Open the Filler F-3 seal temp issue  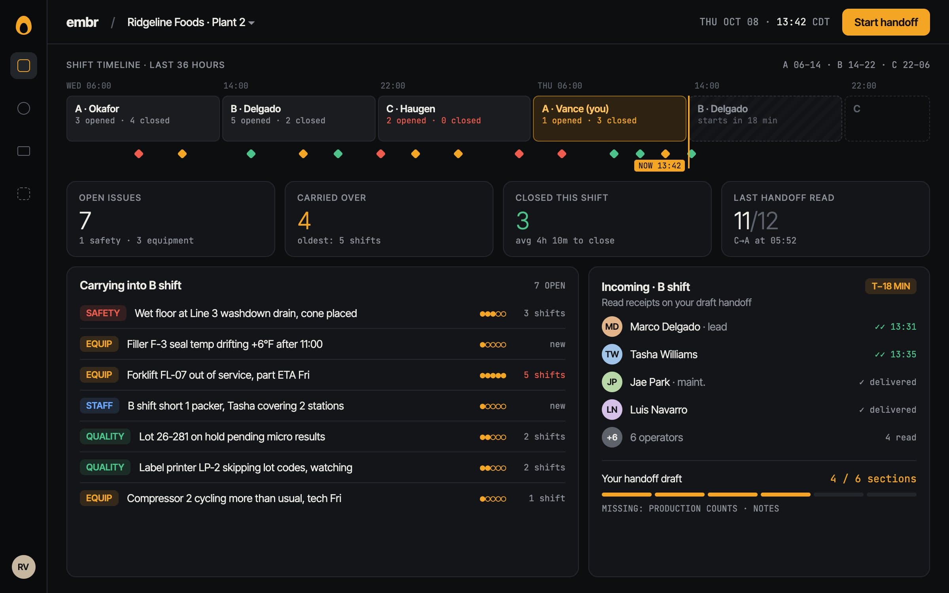point(322,344)
